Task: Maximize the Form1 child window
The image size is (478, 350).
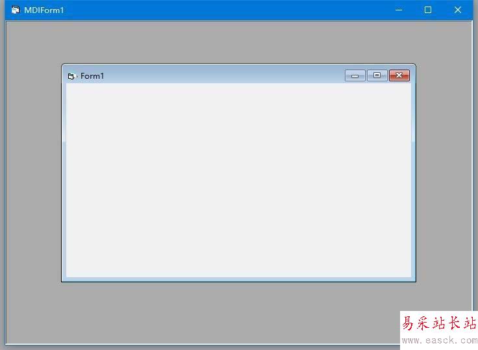Action: tap(377, 75)
